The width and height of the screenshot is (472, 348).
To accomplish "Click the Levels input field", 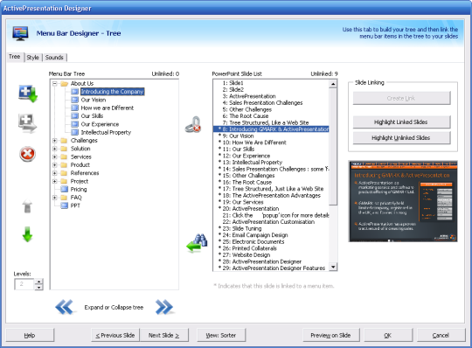I will pyautogui.click(x=24, y=284).
